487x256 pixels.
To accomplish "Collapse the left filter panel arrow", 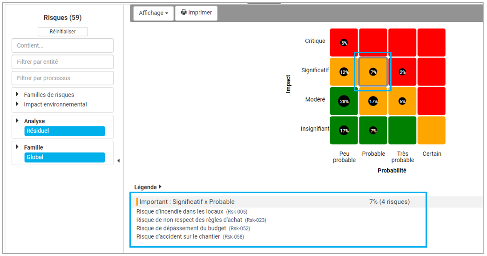I will coord(118,161).
